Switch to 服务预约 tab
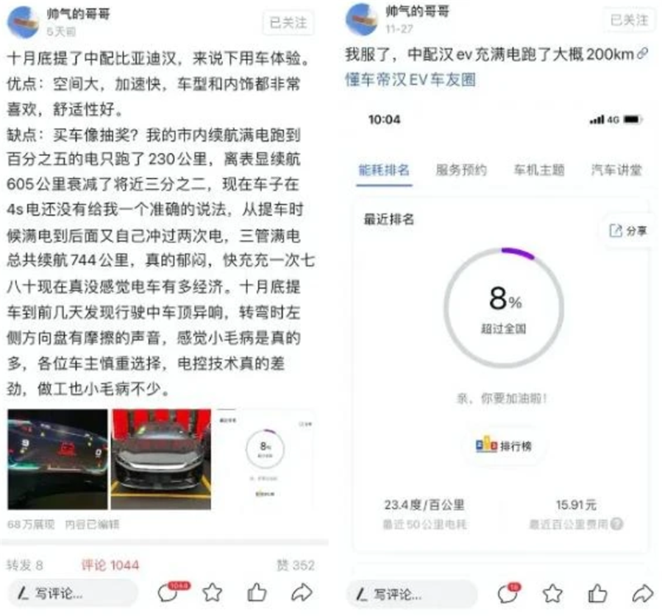 click(x=461, y=170)
